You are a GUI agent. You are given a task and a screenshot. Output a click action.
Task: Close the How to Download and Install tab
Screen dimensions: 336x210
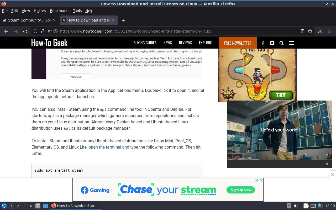[x=113, y=20]
